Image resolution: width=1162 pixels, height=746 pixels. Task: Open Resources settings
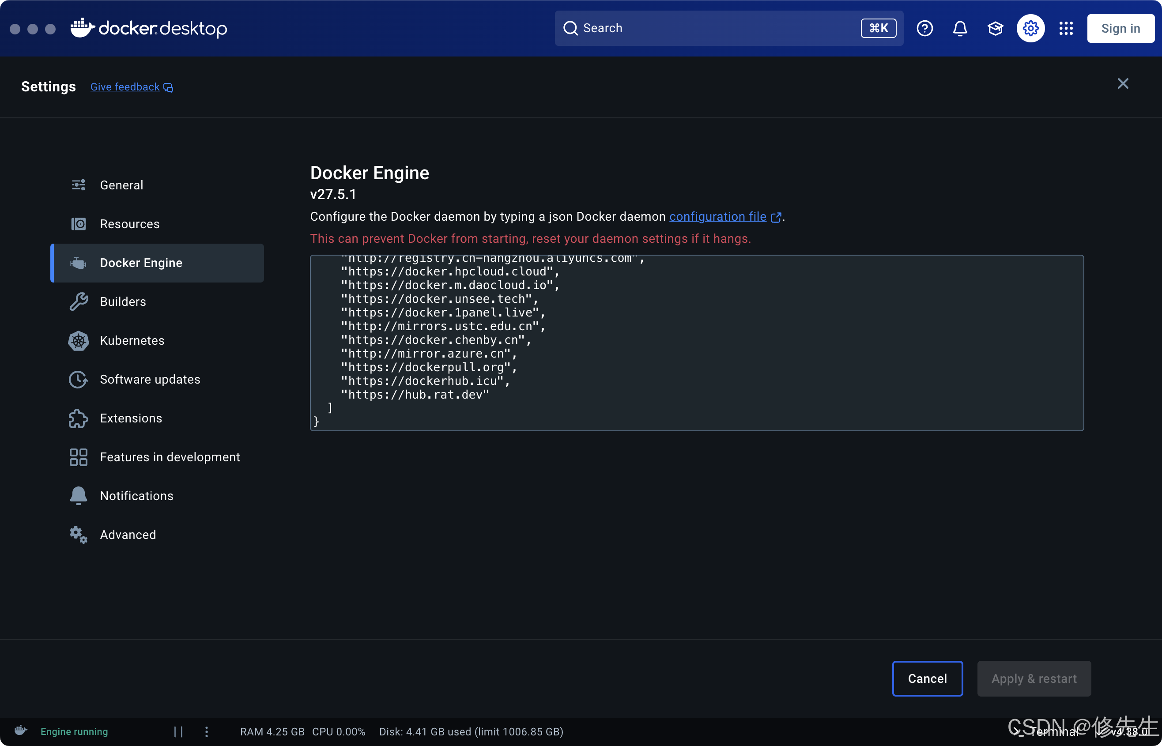pyautogui.click(x=130, y=224)
